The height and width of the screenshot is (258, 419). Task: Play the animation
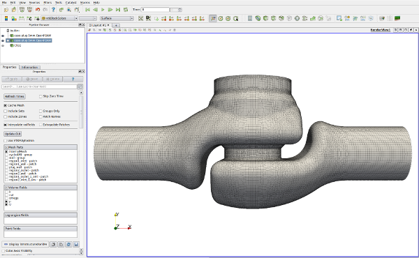(103, 10)
